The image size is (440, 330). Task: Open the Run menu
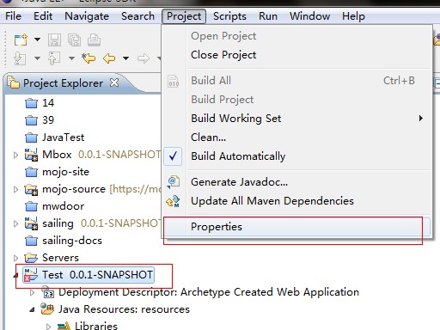pos(268,16)
